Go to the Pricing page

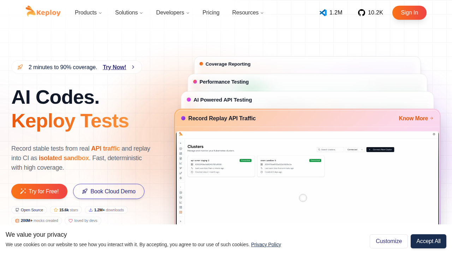tap(211, 13)
